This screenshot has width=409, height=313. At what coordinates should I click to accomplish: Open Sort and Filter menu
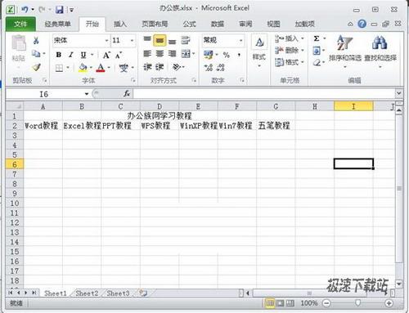point(345,51)
